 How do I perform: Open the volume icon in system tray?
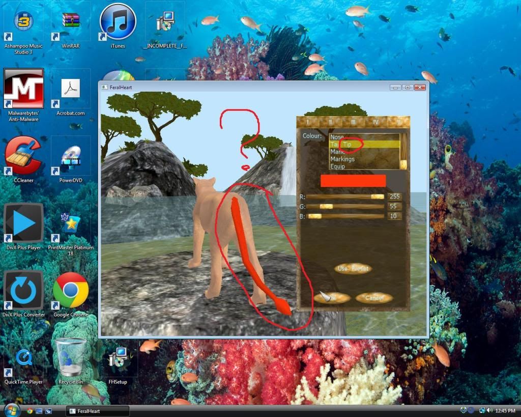point(489,411)
